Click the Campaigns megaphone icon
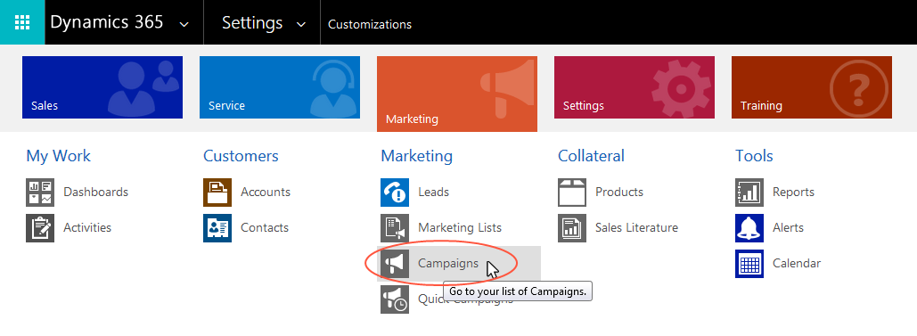 pyautogui.click(x=395, y=264)
